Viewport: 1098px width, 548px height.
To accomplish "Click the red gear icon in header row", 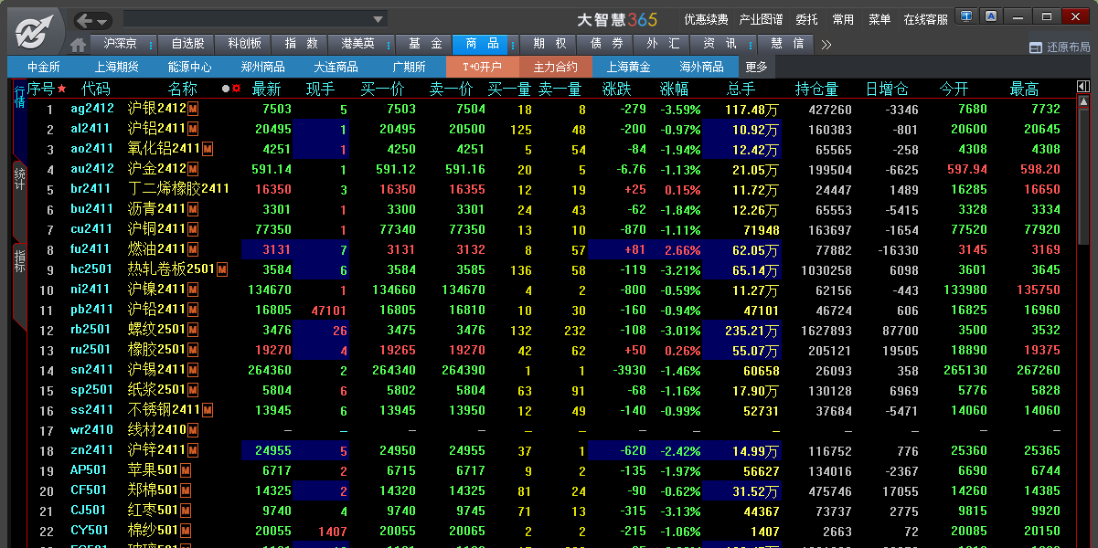I will (237, 89).
